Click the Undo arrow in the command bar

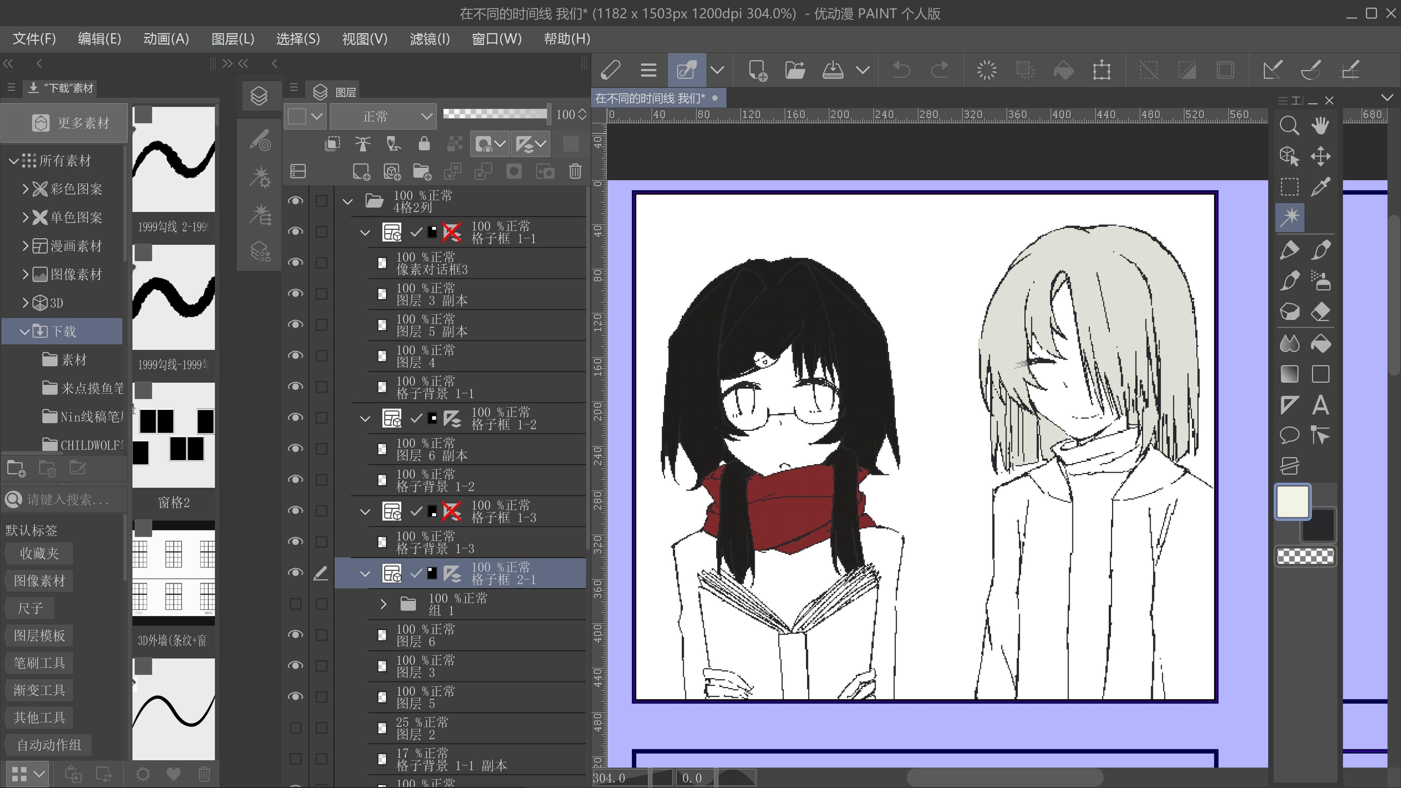click(901, 70)
